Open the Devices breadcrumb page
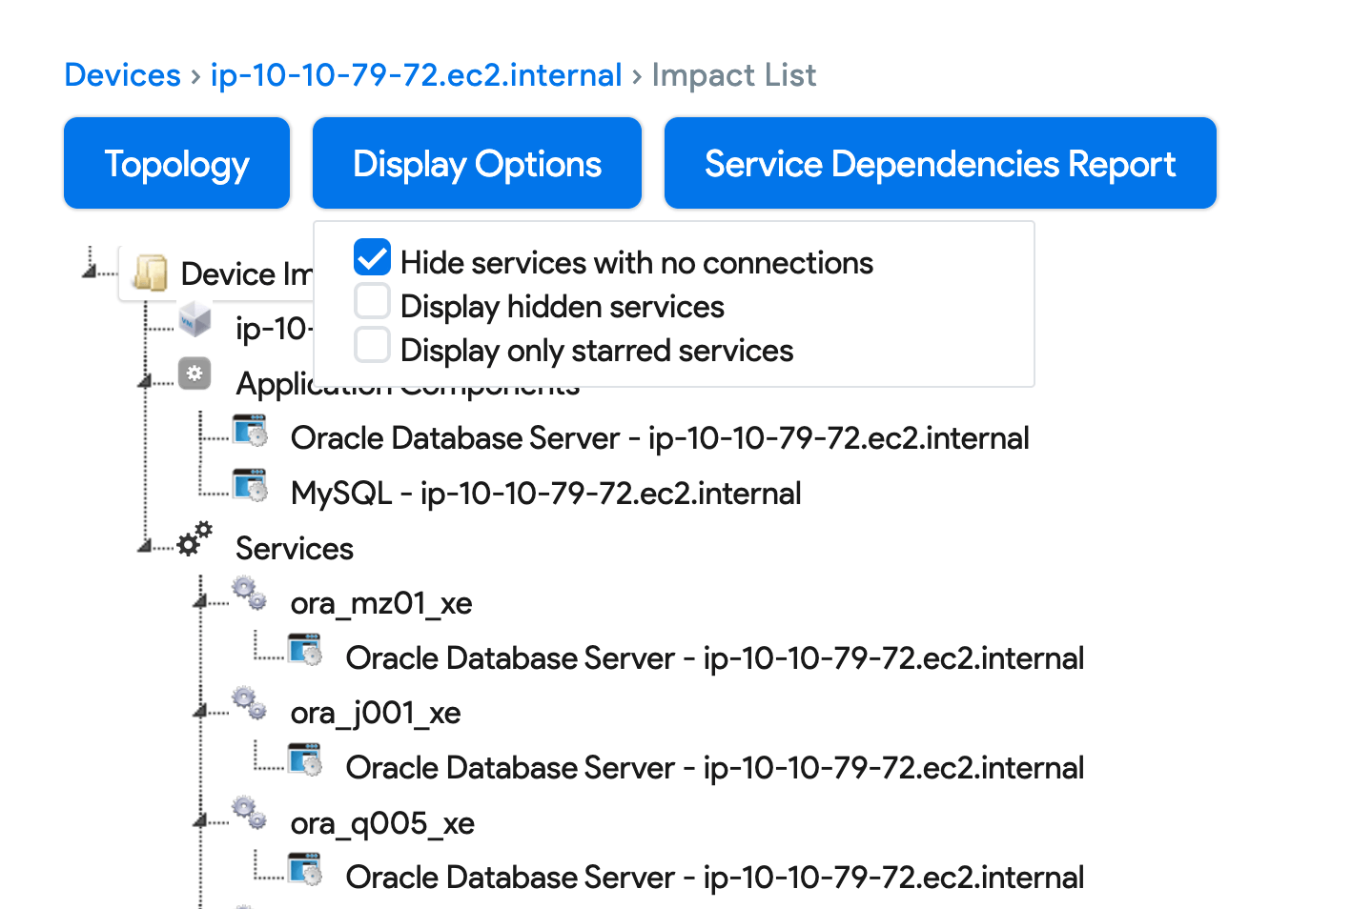 [122, 74]
